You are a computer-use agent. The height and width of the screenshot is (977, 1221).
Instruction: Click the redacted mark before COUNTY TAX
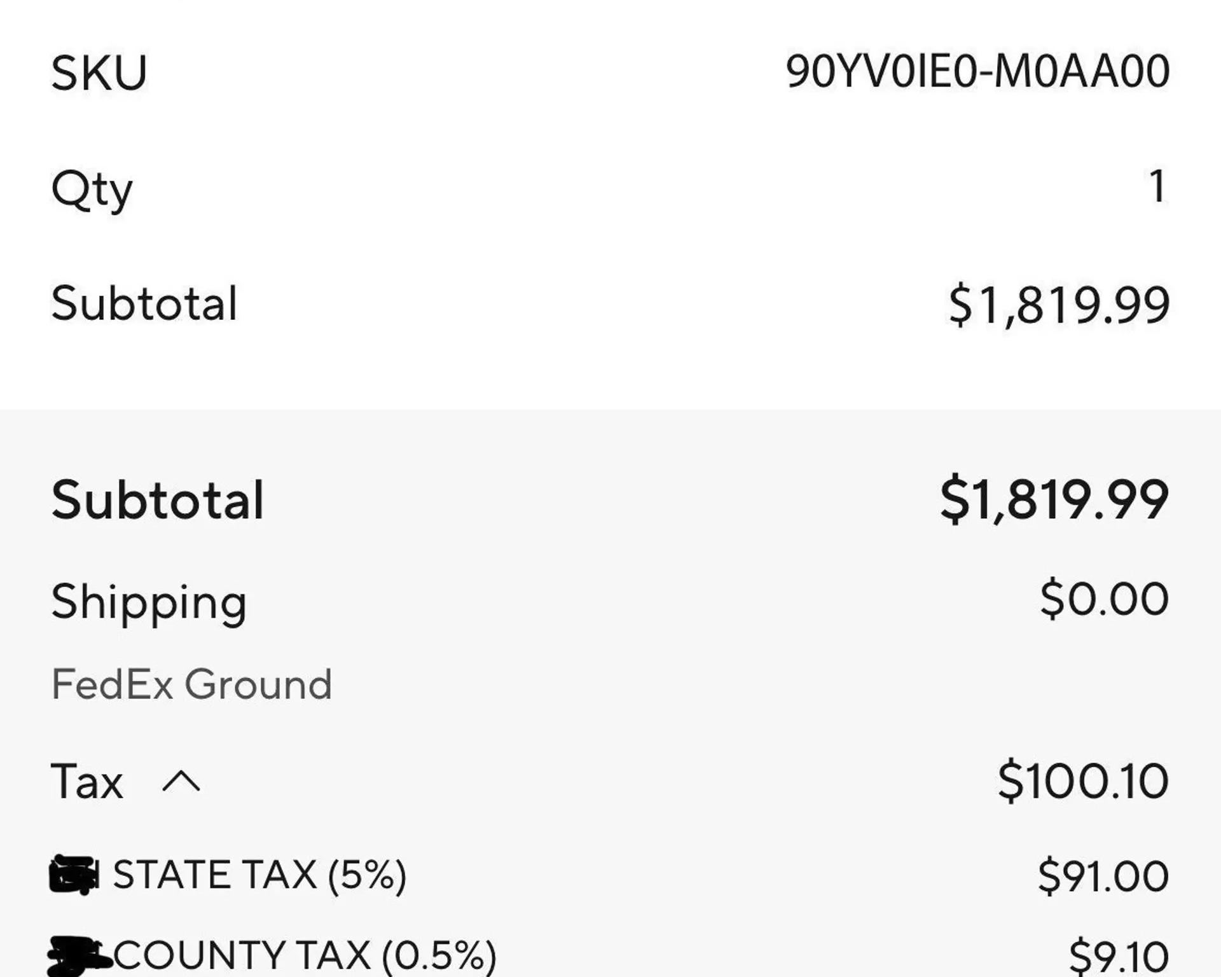click(x=79, y=957)
